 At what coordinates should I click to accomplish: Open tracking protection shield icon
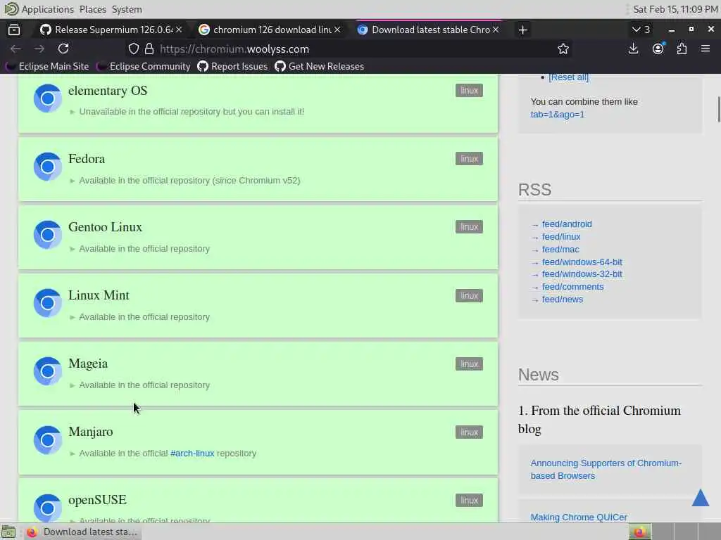click(x=133, y=49)
